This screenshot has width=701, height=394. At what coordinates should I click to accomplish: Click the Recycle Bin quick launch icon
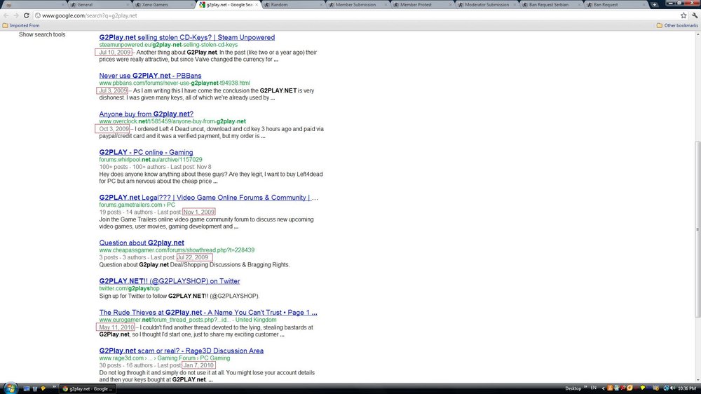(35, 388)
